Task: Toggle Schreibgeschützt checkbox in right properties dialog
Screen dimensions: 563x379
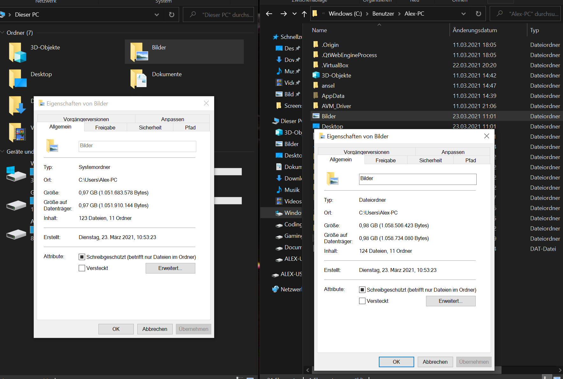Action: point(362,290)
